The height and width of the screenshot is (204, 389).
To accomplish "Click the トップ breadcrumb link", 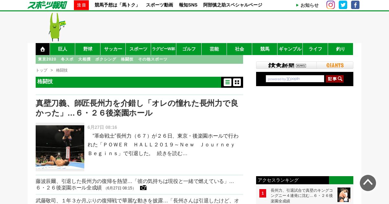I will coord(41,70).
